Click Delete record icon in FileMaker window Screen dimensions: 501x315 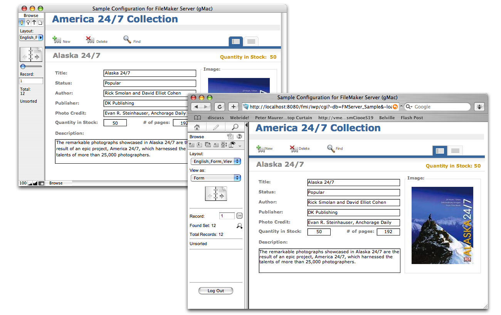coord(90,40)
